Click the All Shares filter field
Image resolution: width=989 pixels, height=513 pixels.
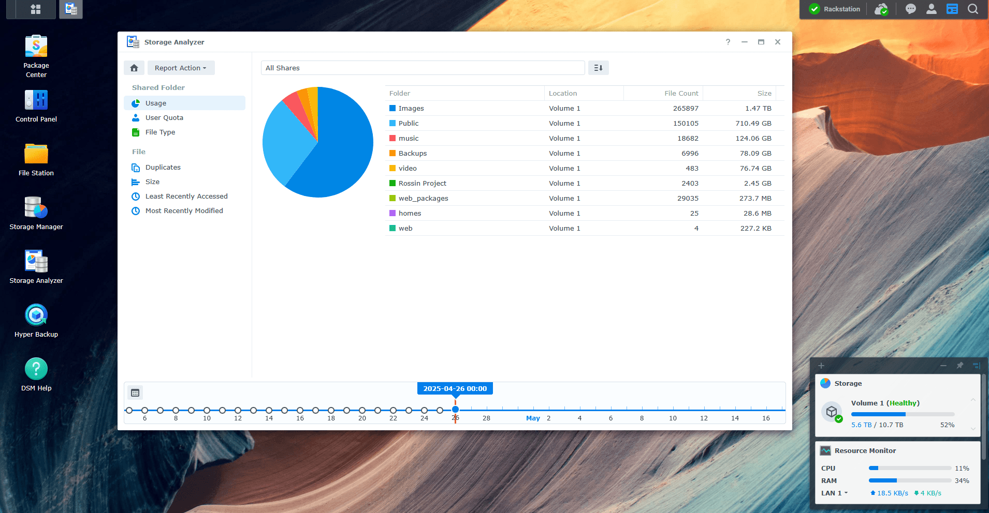423,68
